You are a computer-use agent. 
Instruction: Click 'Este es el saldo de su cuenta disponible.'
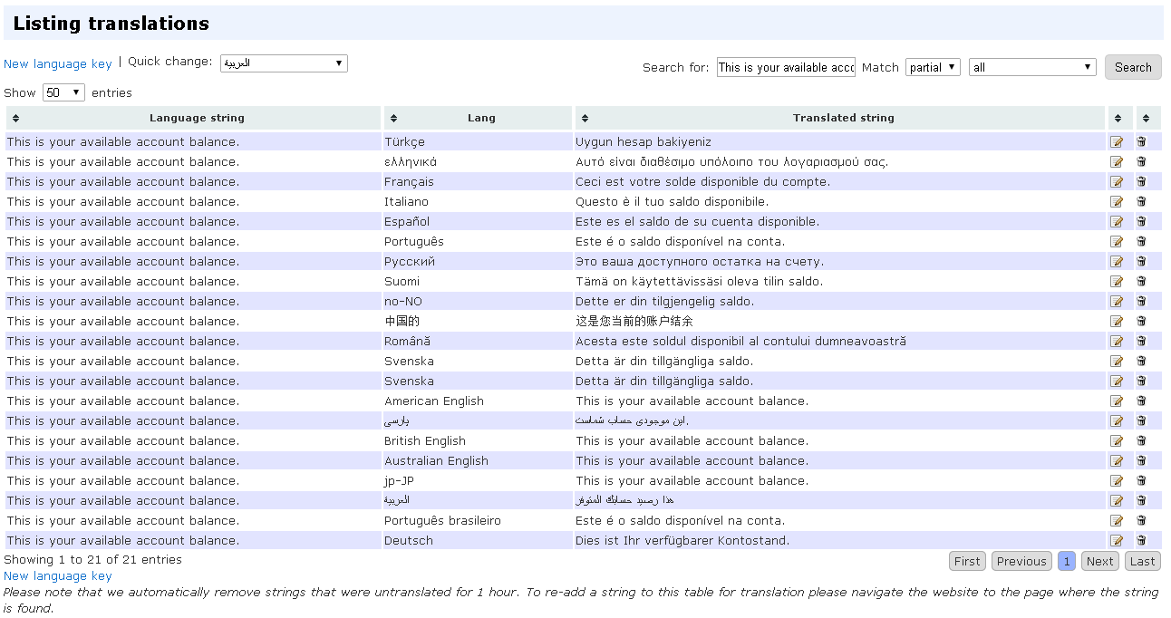tap(697, 222)
